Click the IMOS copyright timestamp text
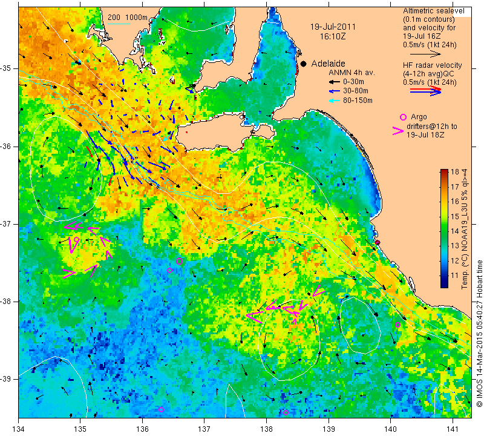484x436 pixels. tap(479, 334)
